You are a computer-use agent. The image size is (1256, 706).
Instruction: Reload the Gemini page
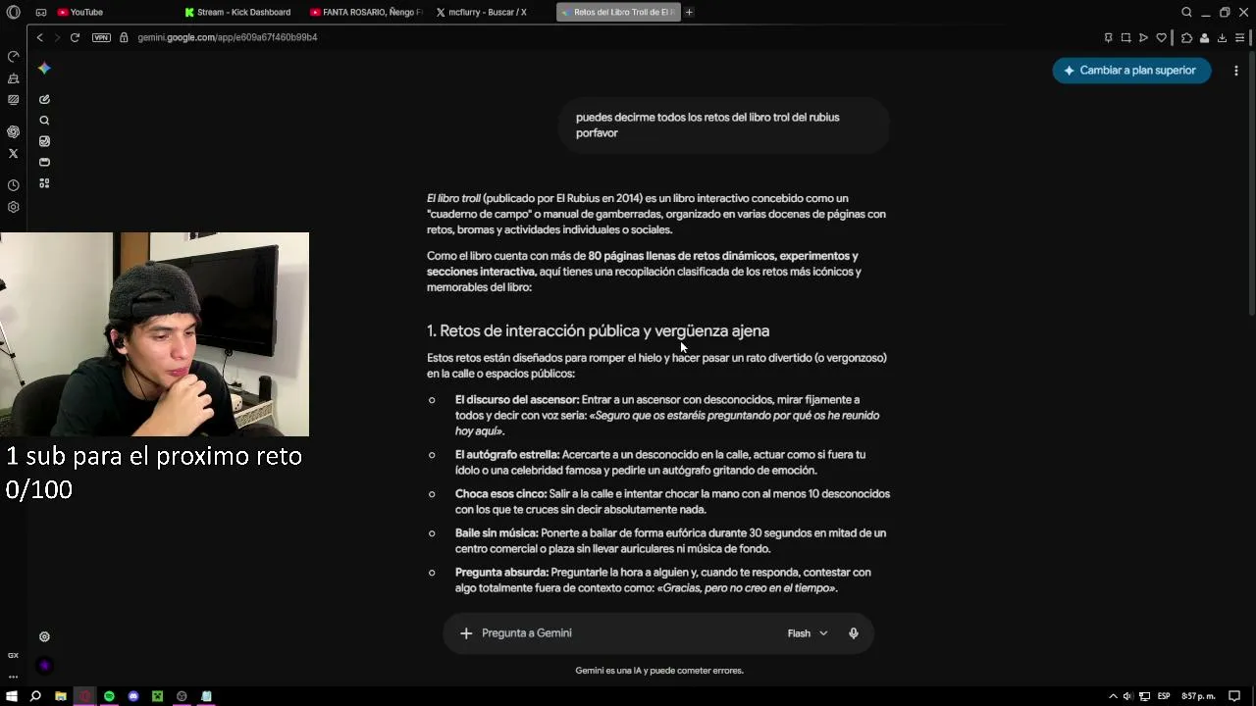(75, 37)
